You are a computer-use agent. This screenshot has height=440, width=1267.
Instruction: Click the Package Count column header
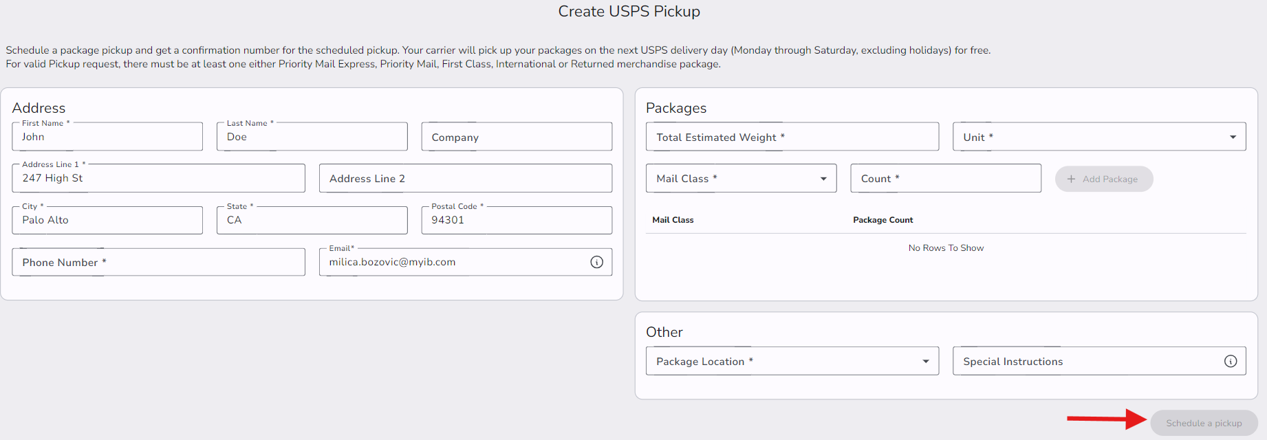pyautogui.click(x=882, y=220)
